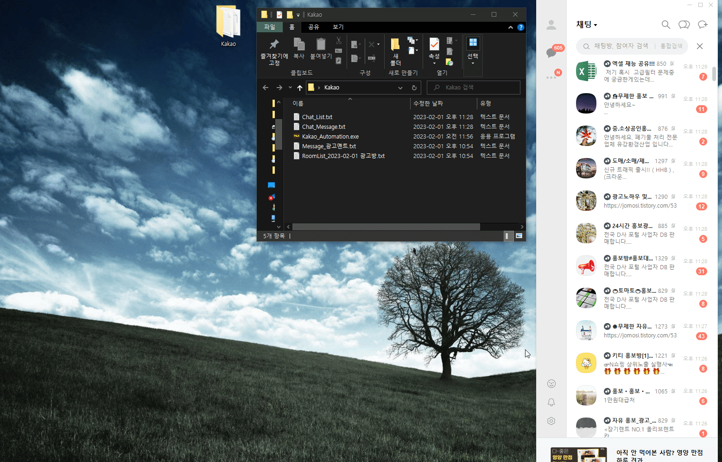The width and height of the screenshot is (722, 462).
Task: Open the Chats tab with the 605 badge
Action: (x=552, y=52)
